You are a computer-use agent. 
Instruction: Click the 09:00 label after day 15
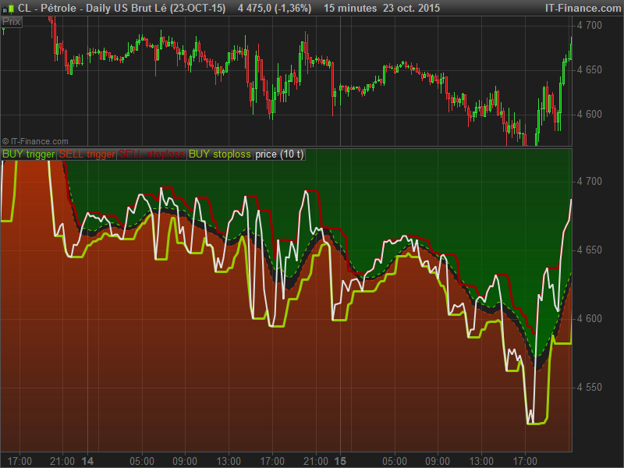coord(438,461)
